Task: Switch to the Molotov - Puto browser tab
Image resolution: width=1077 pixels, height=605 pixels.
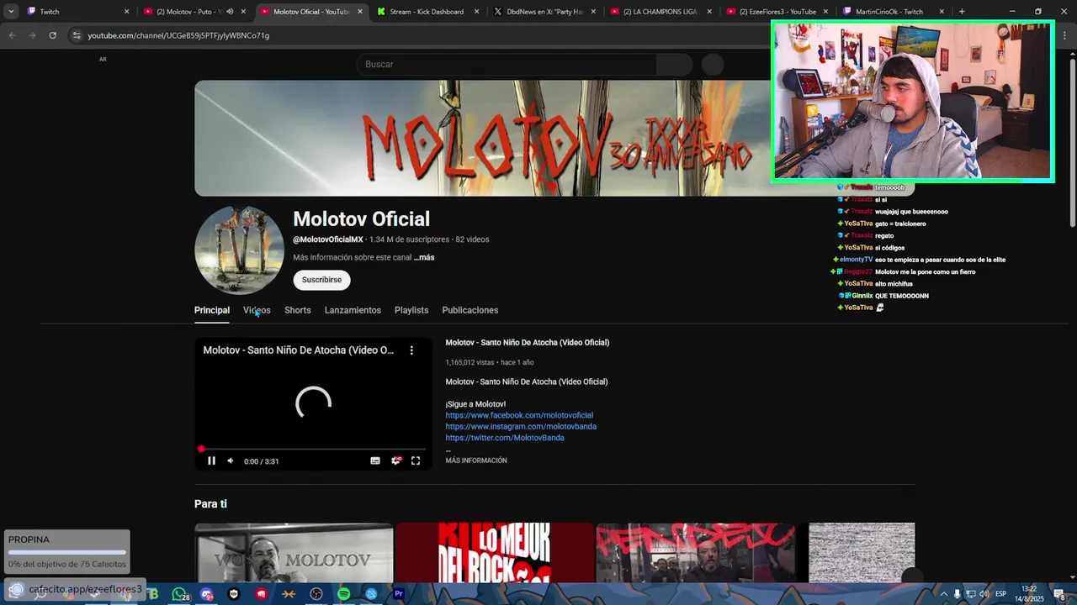Action: [189, 12]
